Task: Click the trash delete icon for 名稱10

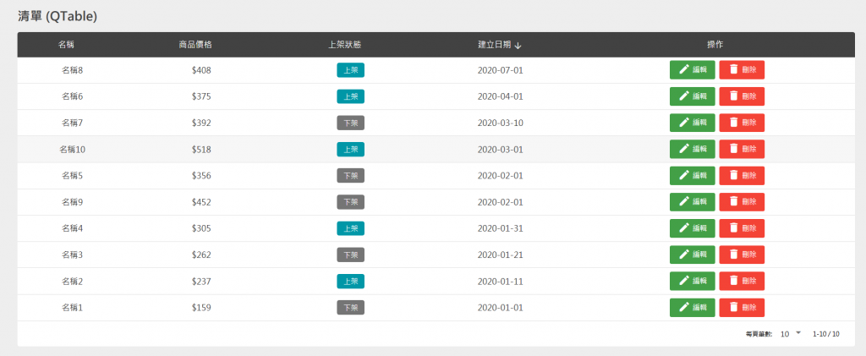Action: (733, 149)
